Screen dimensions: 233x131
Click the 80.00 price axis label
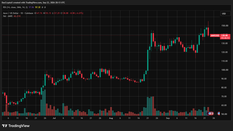(224, 88)
